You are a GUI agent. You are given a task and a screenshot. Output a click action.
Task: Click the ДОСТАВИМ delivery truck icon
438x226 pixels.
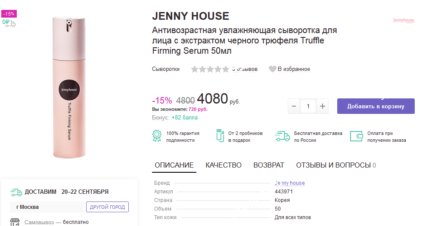pos(16,192)
